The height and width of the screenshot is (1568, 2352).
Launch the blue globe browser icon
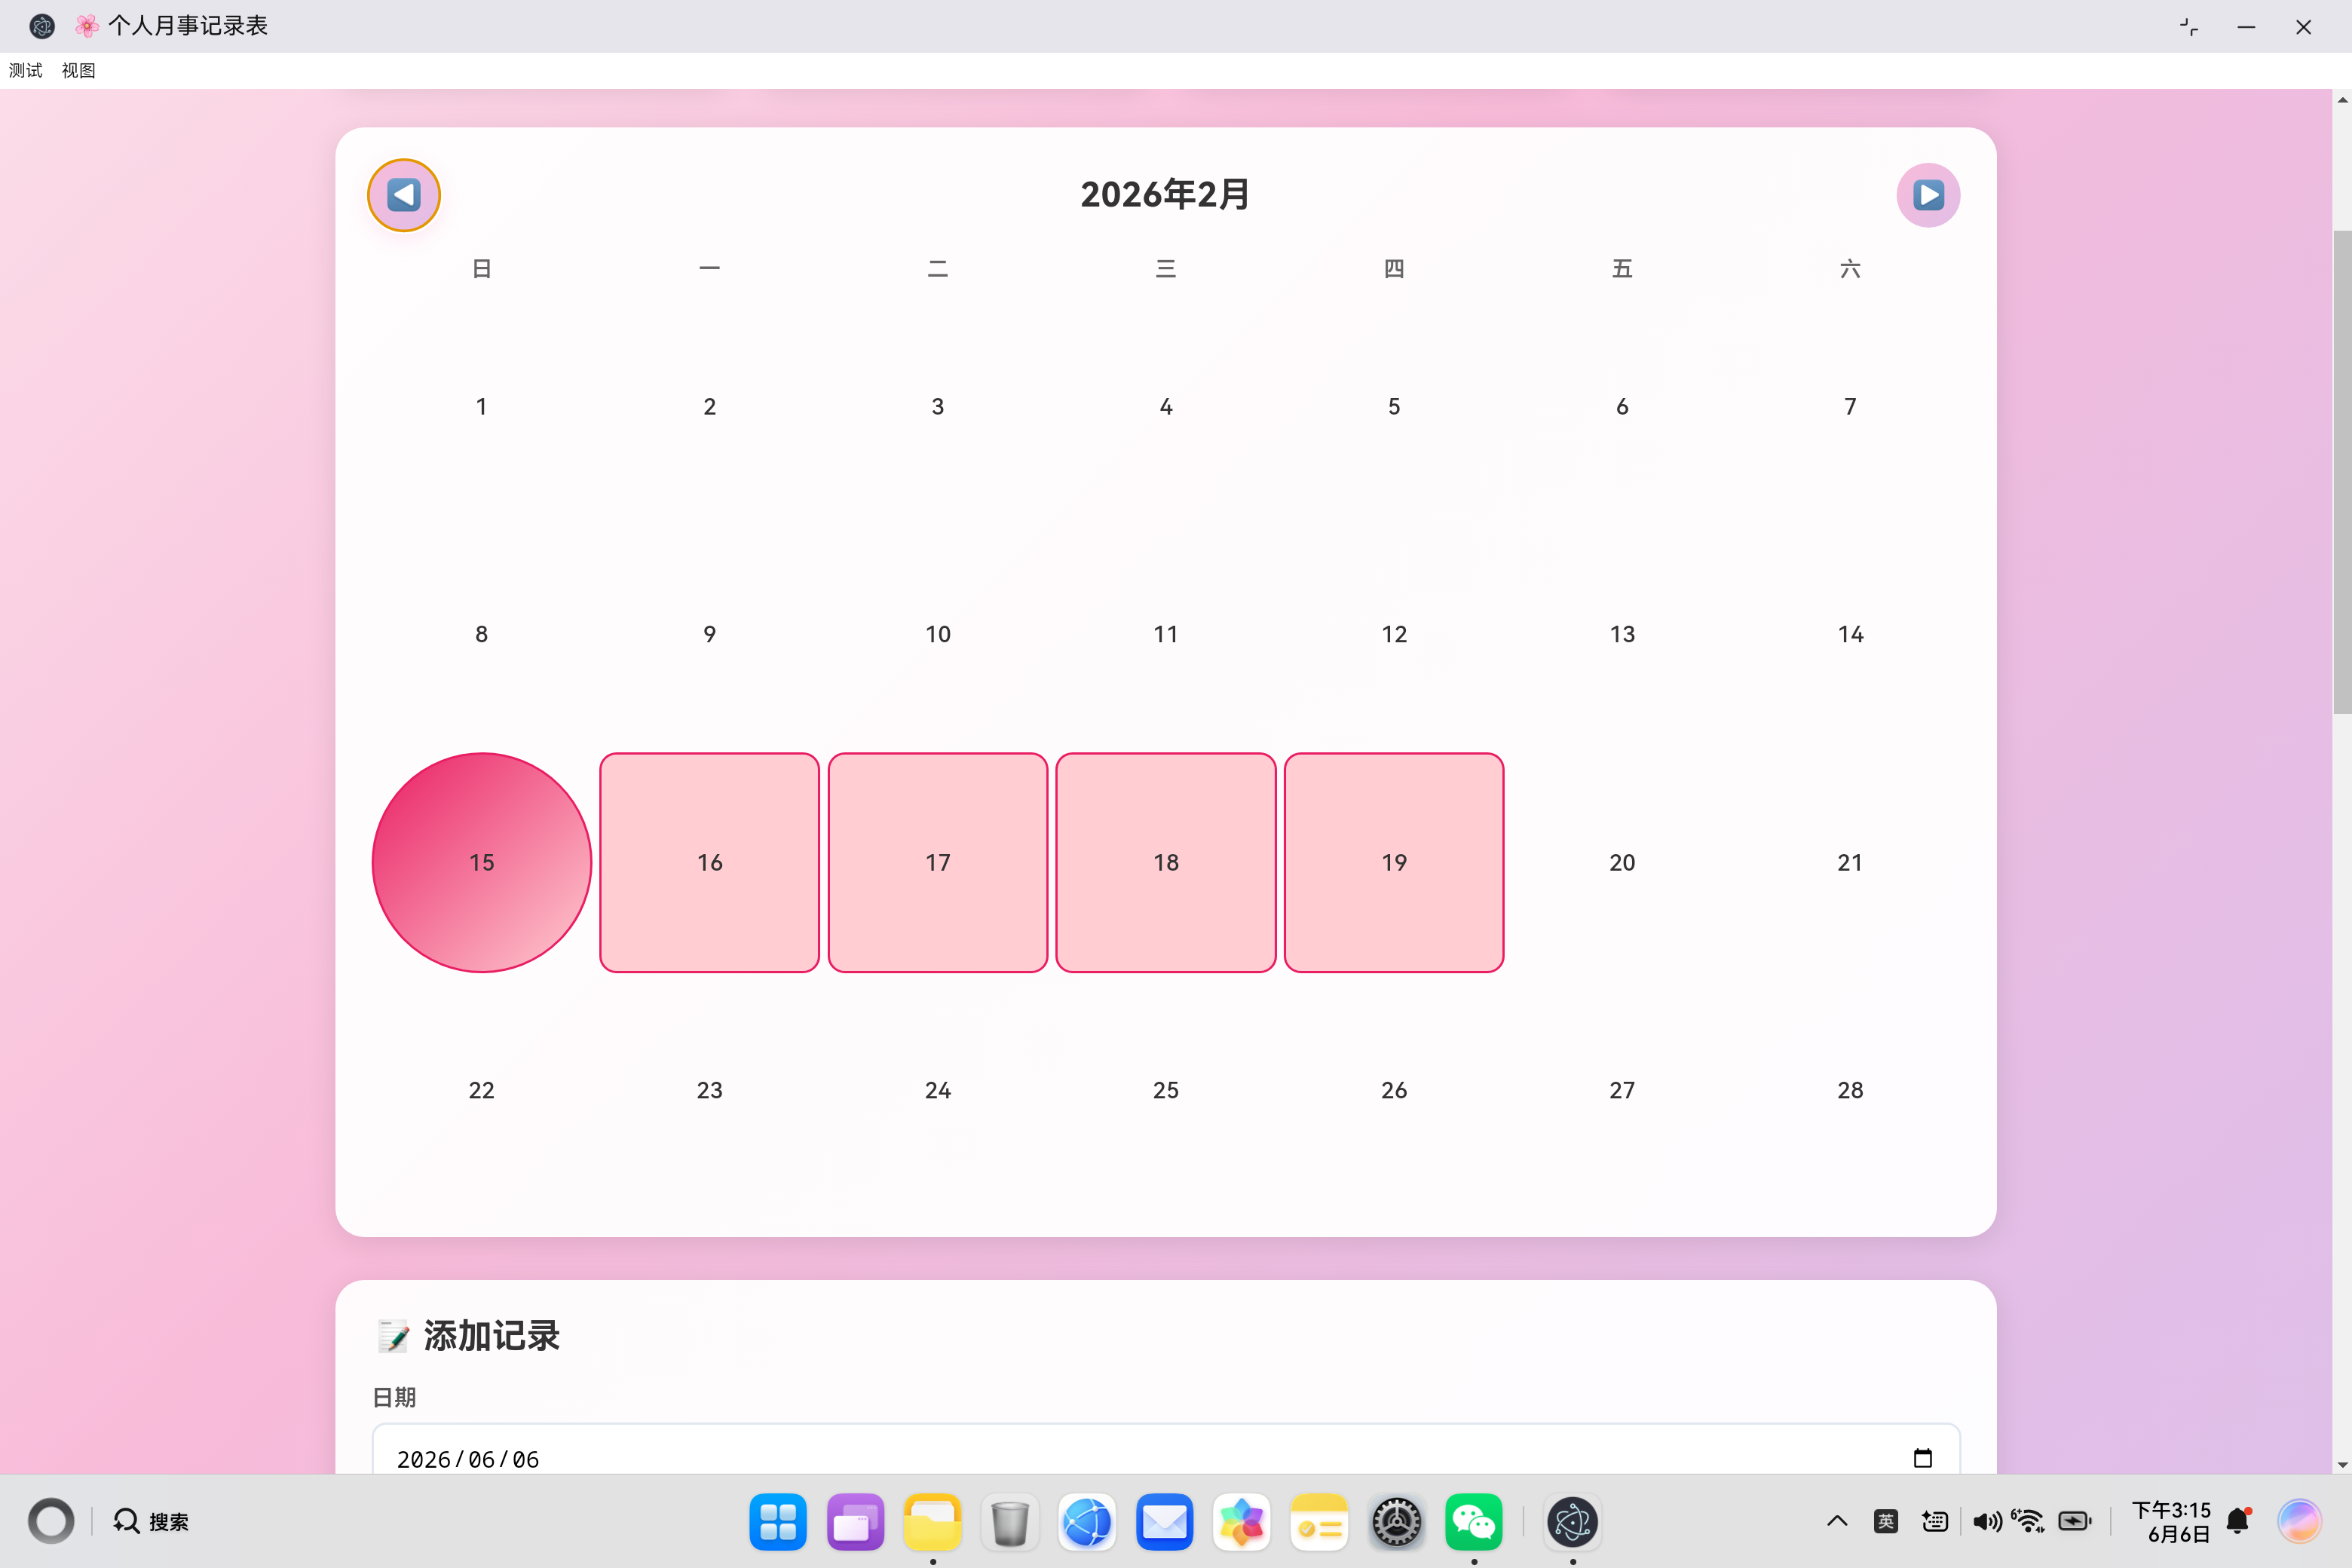pos(1087,1521)
